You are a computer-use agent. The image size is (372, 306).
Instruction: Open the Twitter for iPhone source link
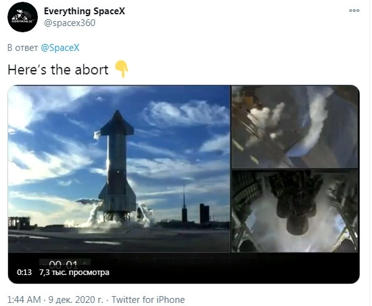click(x=148, y=300)
